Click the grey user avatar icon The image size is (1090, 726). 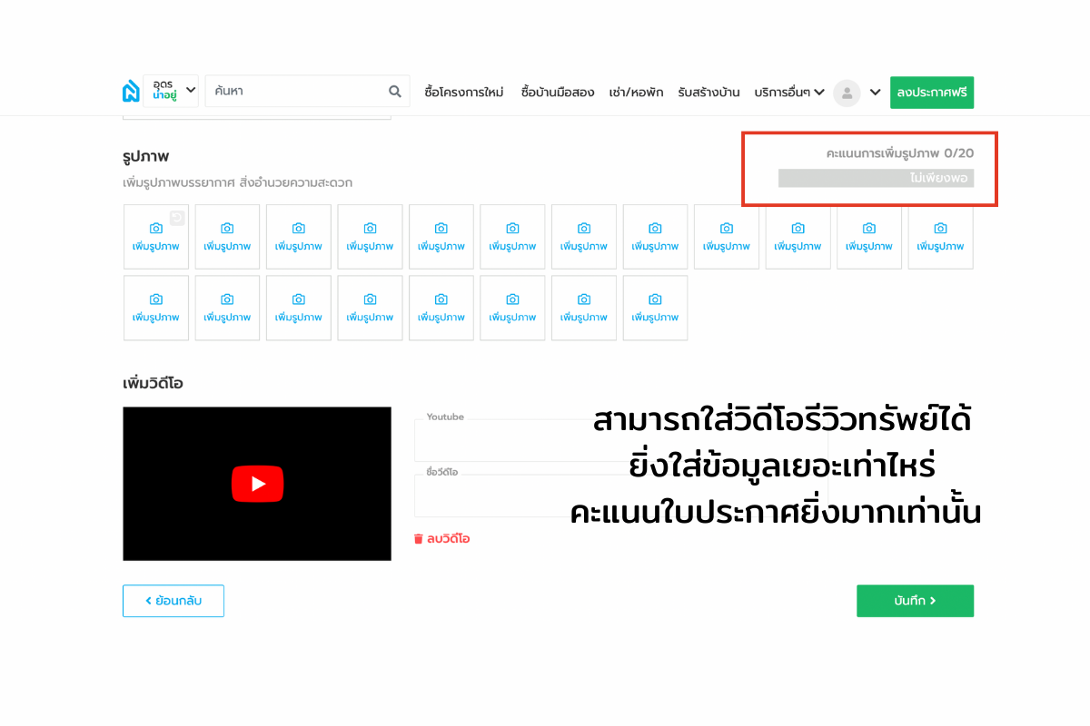(x=847, y=93)
